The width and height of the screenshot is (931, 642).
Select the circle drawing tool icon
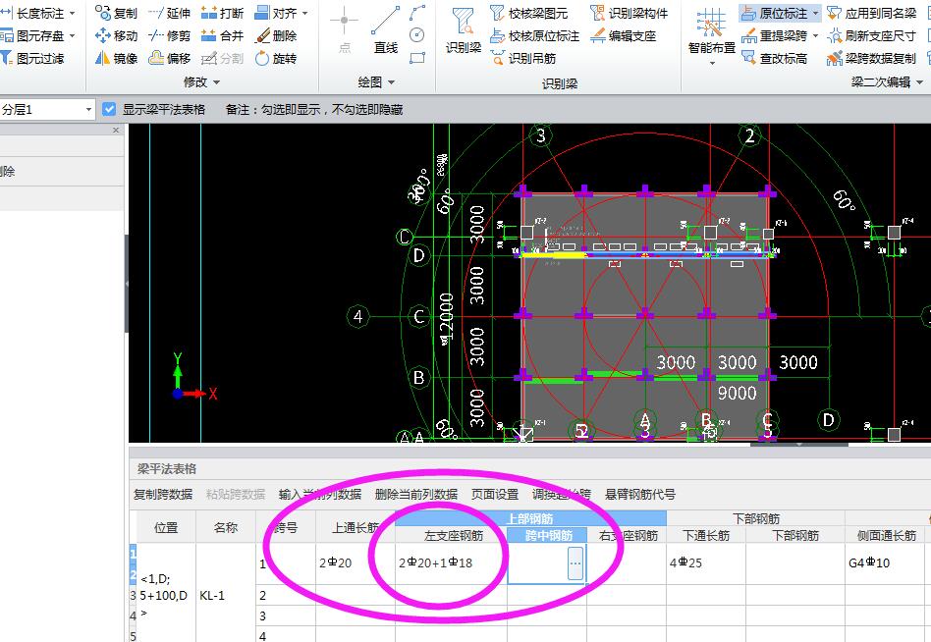point(417,35)
